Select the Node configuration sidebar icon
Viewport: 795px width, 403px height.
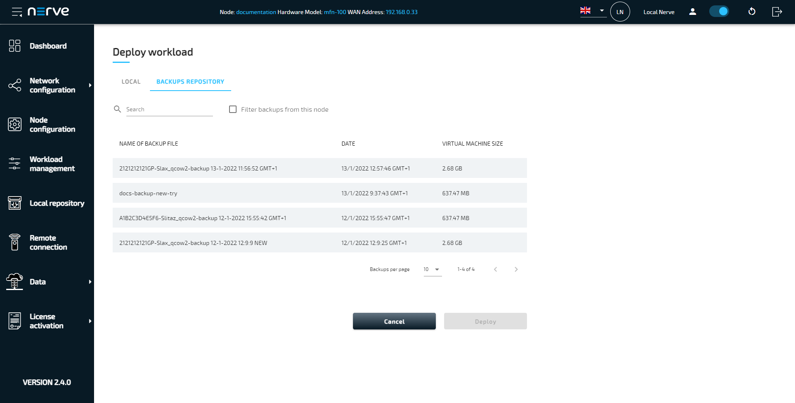[14, 124]
